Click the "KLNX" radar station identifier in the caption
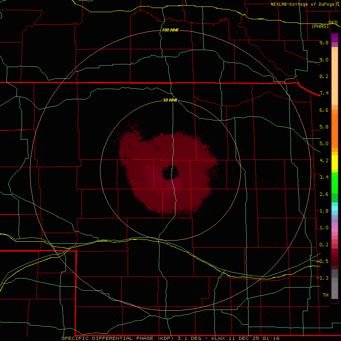Image resolution: width=341 pixels, height=341 pixels. (x=219, y=338)
